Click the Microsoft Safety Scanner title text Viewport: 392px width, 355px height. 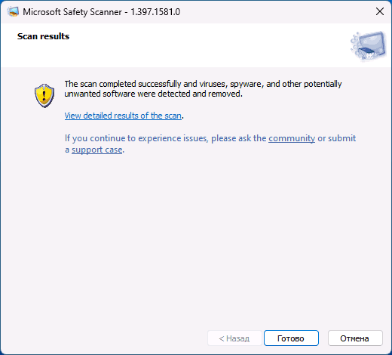point(72,12)
